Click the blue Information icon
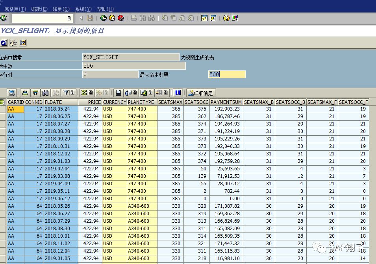This screenshot has height=264, width=376. point(178,93)
